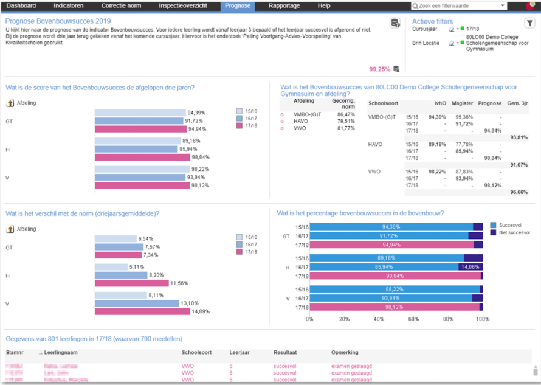
Task: Switch to the Inspectieoverzicht tab
Action: point(182,5)
